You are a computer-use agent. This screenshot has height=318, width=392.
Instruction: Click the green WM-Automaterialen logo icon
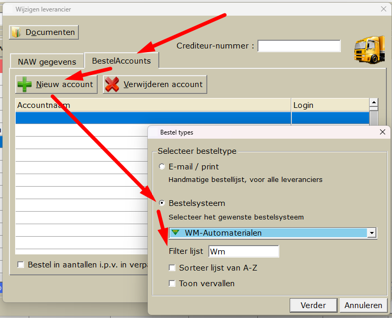[175, 233]
